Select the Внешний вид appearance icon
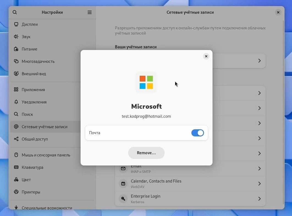 pos(16,74)
